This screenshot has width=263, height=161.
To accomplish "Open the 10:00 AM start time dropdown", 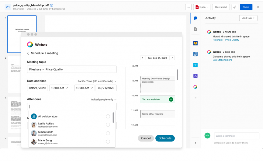I will click(x=59, y=88).
